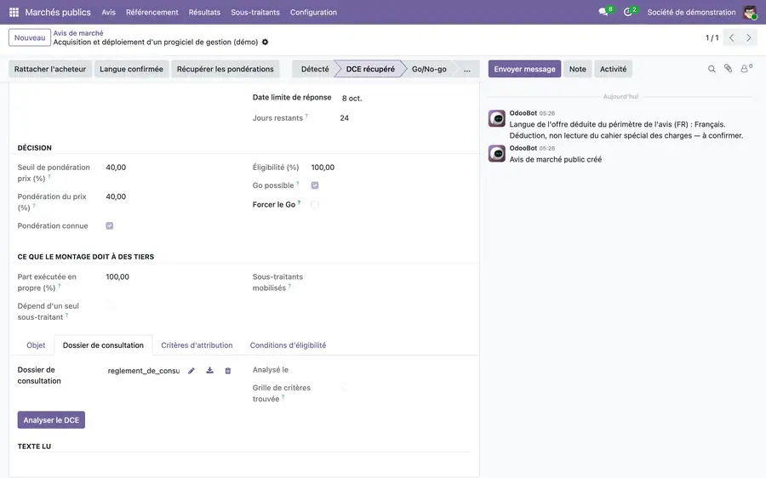This screenshot has width=766, height=478.
Task: Uncheck the Go possible checkbox
Action: click(315, 185)
